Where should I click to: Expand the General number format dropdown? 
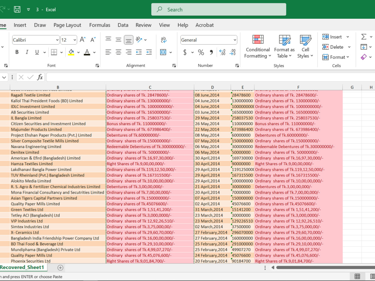tap(235, 40)
